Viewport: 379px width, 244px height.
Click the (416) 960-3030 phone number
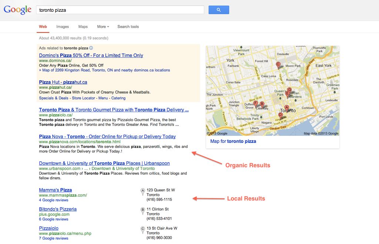pyautogui.click(x=159, y=238)
